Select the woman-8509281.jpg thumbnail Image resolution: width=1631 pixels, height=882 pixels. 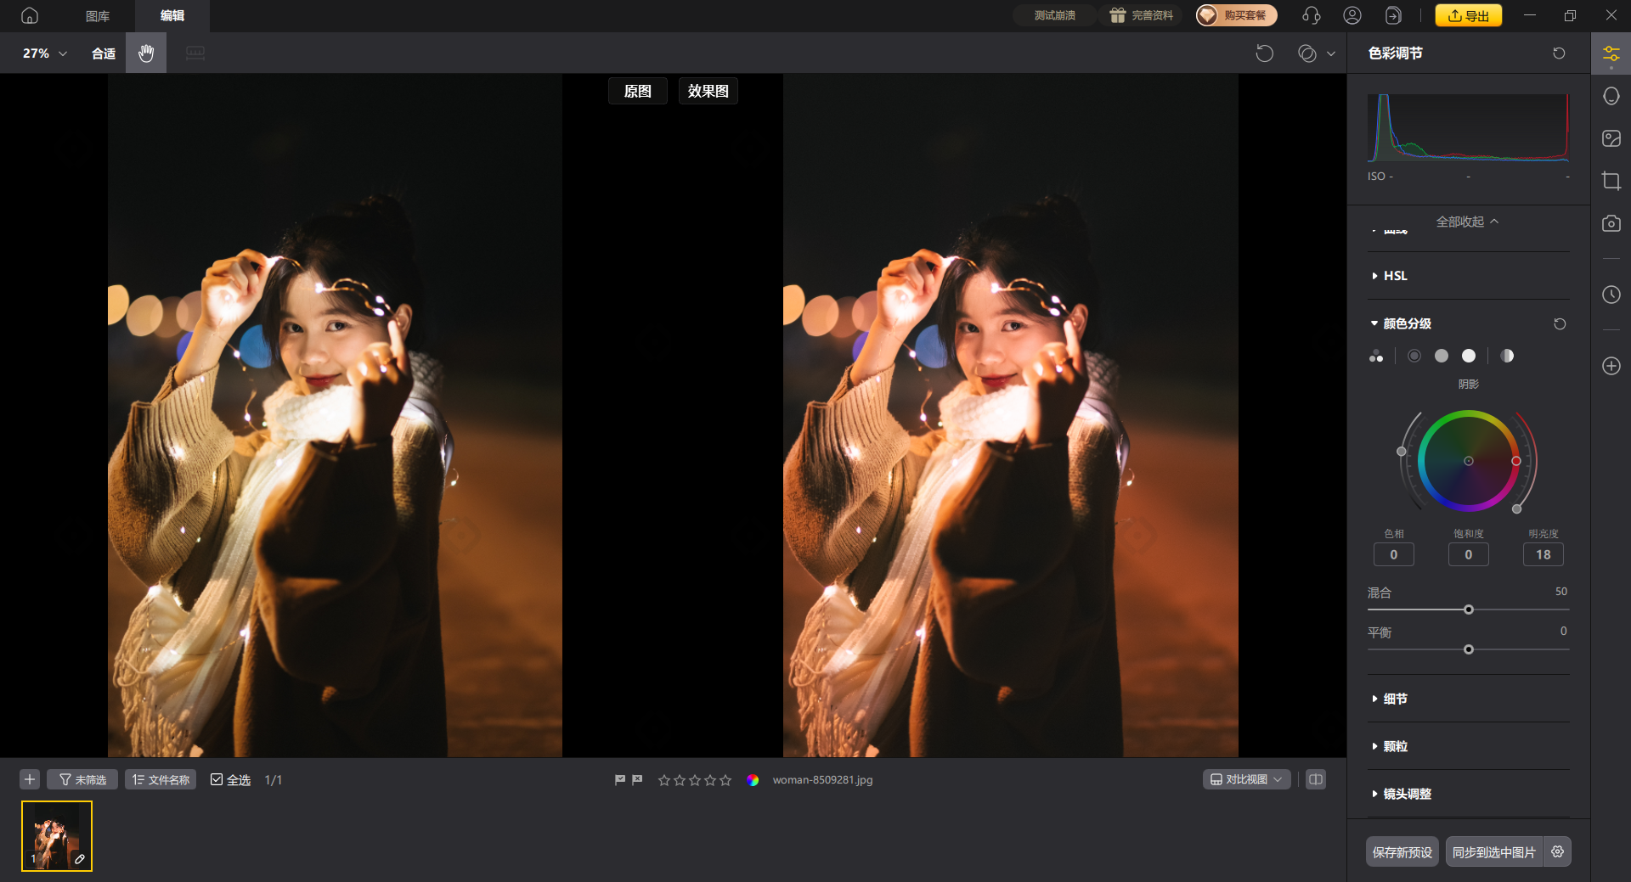point(57,836)
